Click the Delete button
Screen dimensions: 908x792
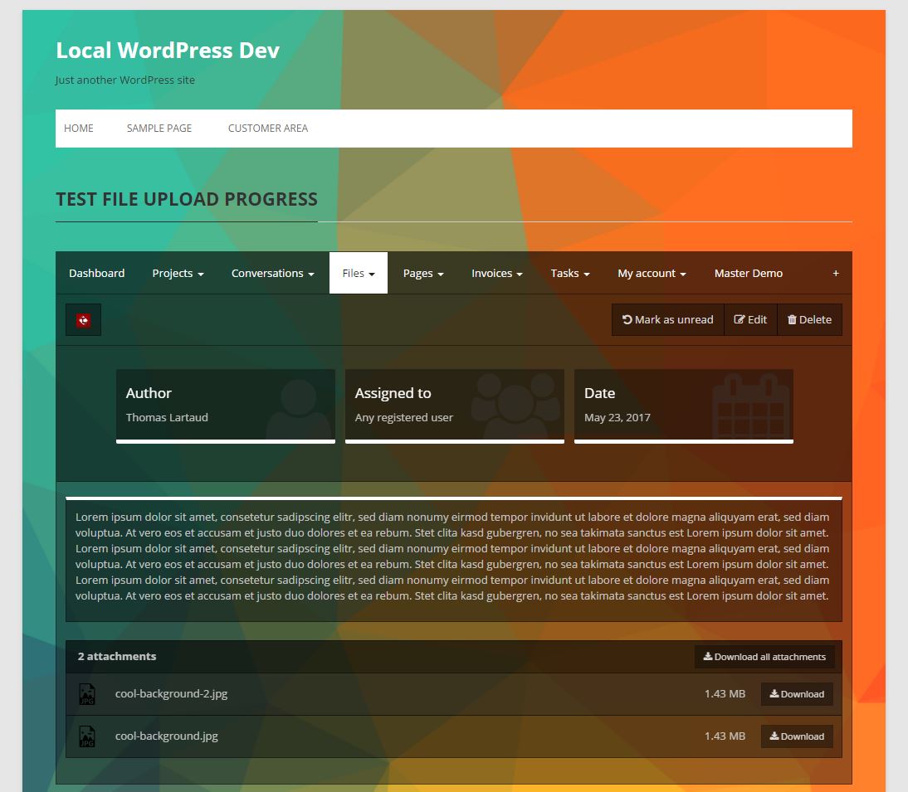tap(809, 320)
